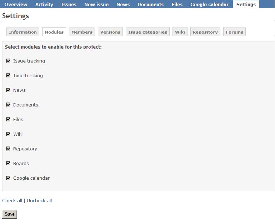Open the Overview menu item
275x224 pixels.
pos(16,4)
